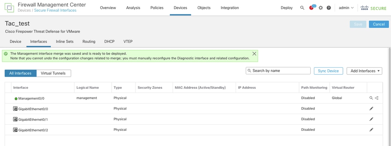Click the Tac_test device title
This screenshot has height=146, width=391.
pos(17,23)
